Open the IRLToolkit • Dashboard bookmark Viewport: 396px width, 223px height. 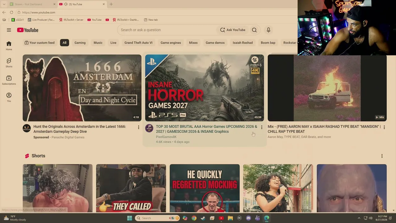126,20
